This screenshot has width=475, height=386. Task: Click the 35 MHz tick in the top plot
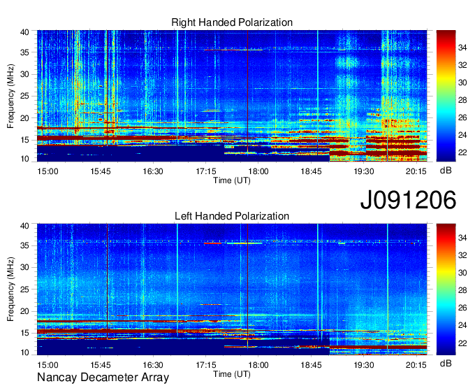(24, 52)
